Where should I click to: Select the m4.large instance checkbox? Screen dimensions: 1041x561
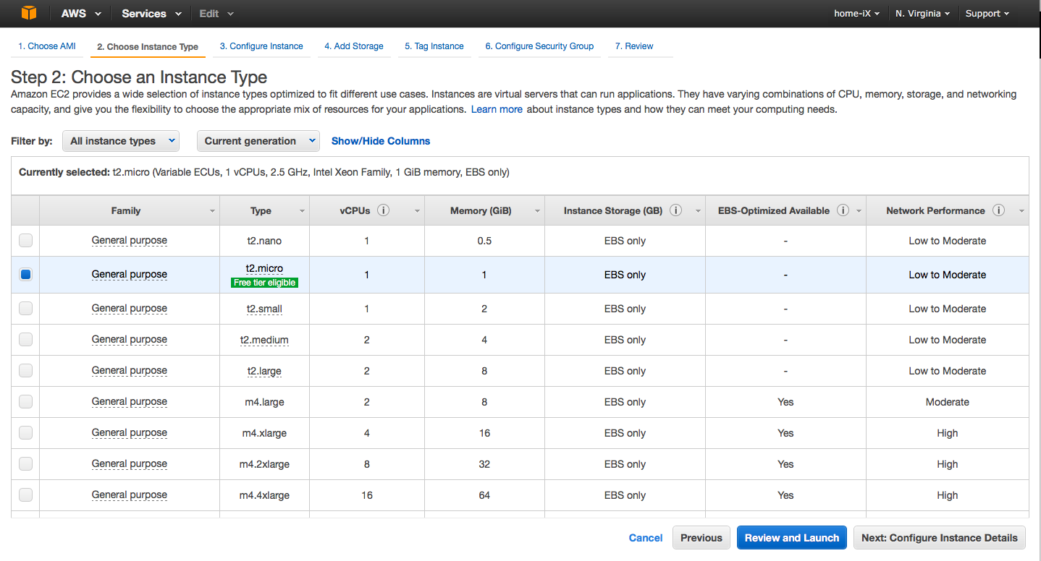(x=25, y=401)
